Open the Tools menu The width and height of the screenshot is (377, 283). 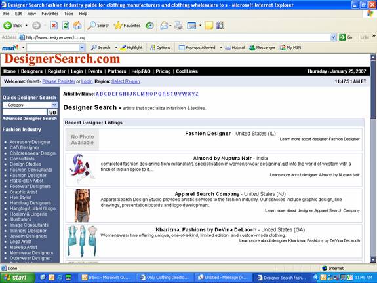(69, 14)
